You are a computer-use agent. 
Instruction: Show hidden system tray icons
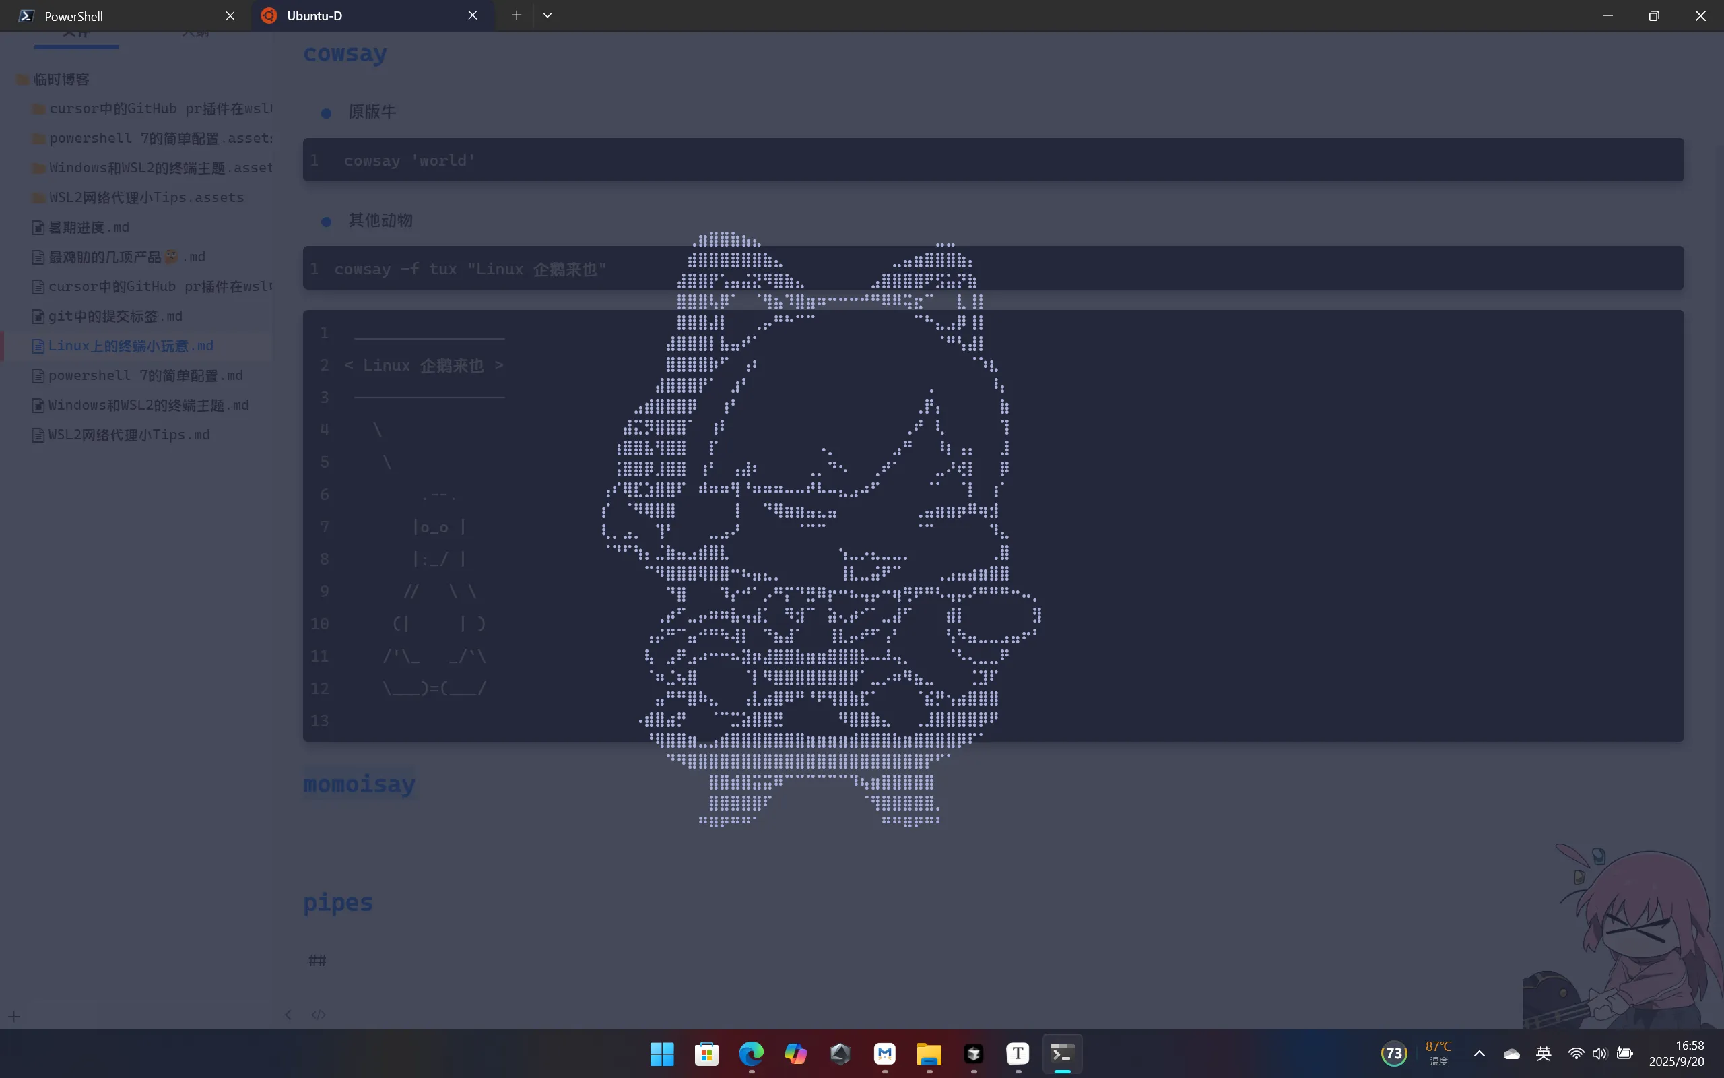pyautogui.click(x=1479, y=1054)
